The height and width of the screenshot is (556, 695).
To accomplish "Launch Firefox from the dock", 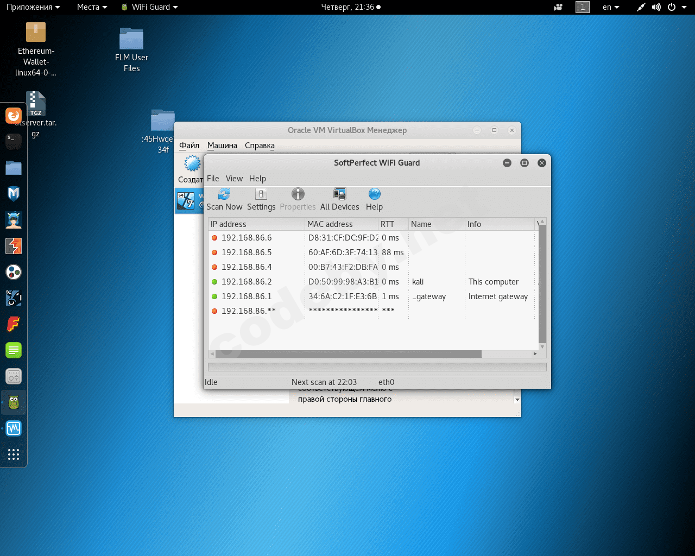I will pos(14,116).
